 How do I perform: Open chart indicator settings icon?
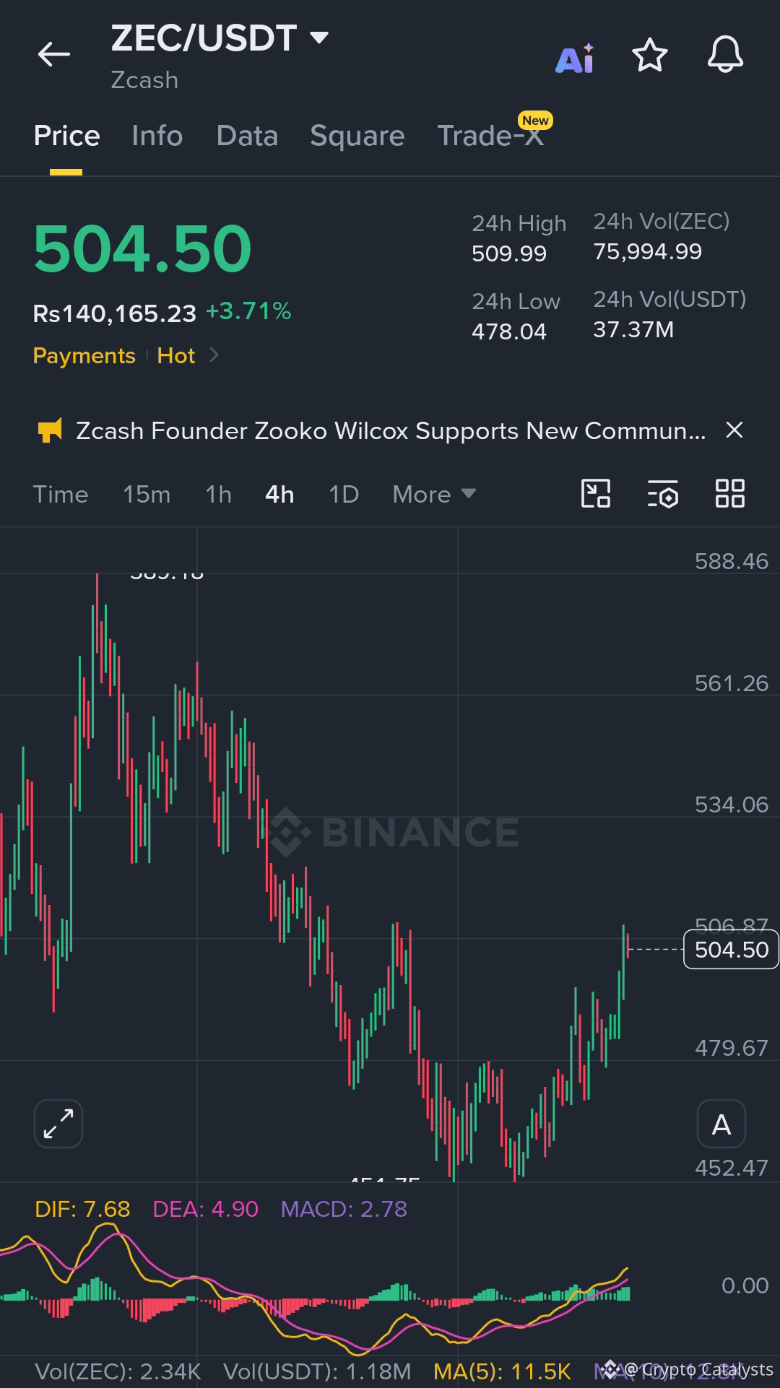point(663,494)
